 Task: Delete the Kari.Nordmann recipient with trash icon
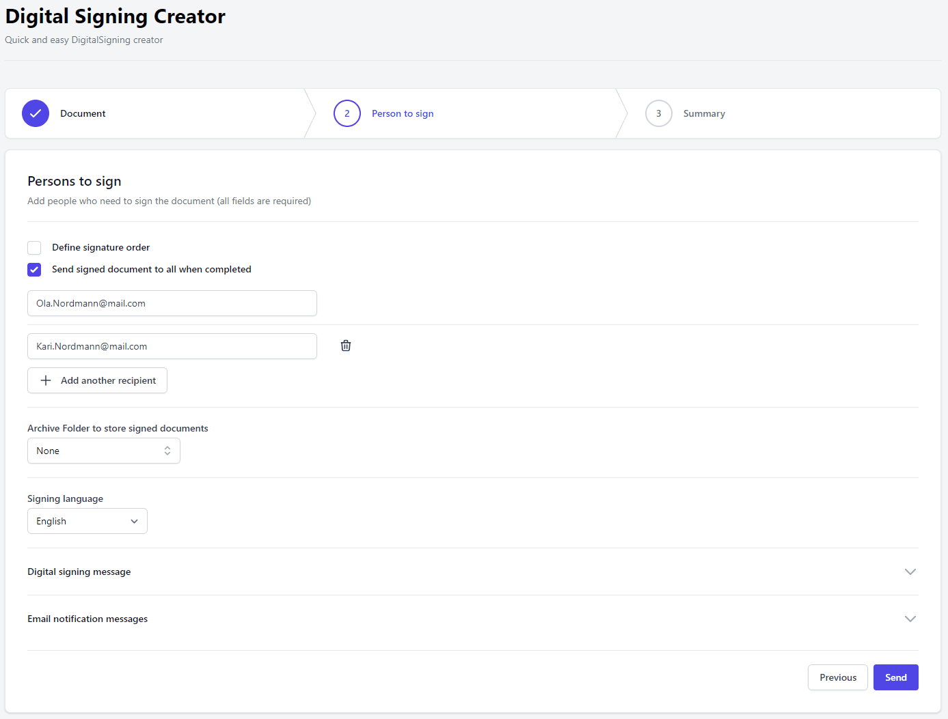[346, 346]
